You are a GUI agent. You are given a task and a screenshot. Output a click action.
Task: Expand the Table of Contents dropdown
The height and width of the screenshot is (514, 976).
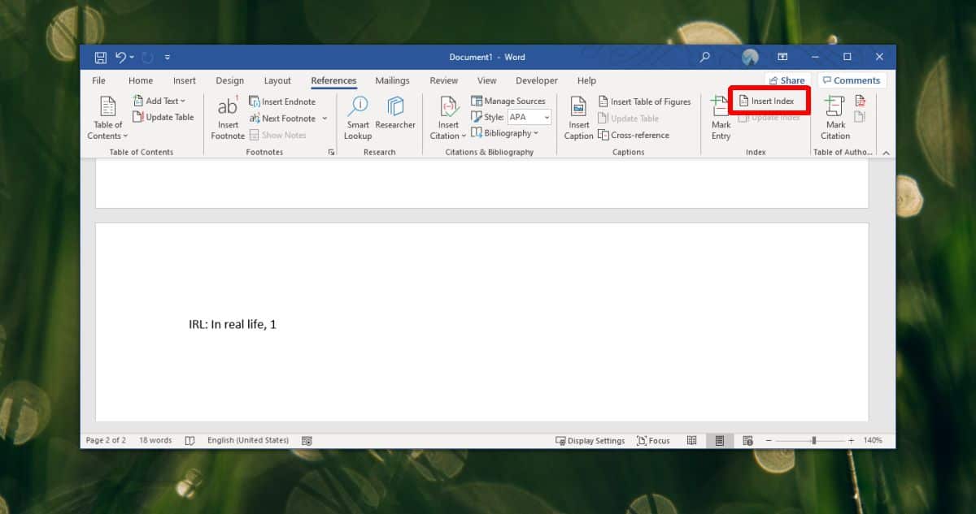pyautogui.click(x=107, y=116)
